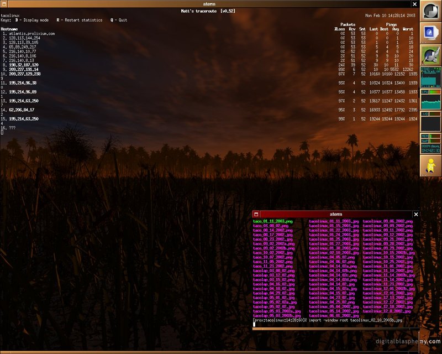Click the 99% loss value for hop 15

coord(341,119)
